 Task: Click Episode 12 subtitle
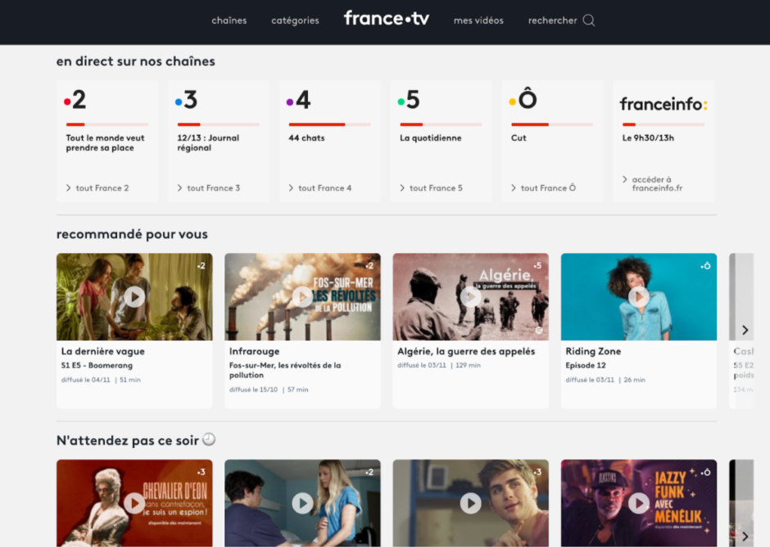(586, 365)
